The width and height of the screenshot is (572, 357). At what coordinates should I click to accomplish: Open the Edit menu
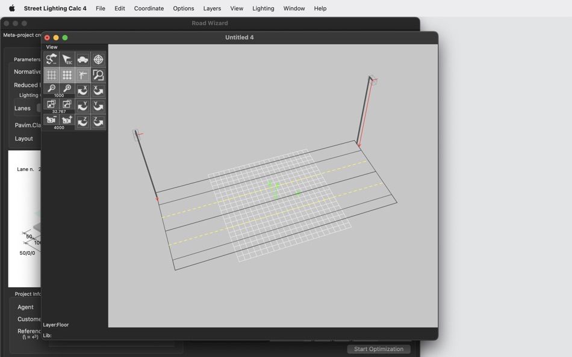pos(120,8)
